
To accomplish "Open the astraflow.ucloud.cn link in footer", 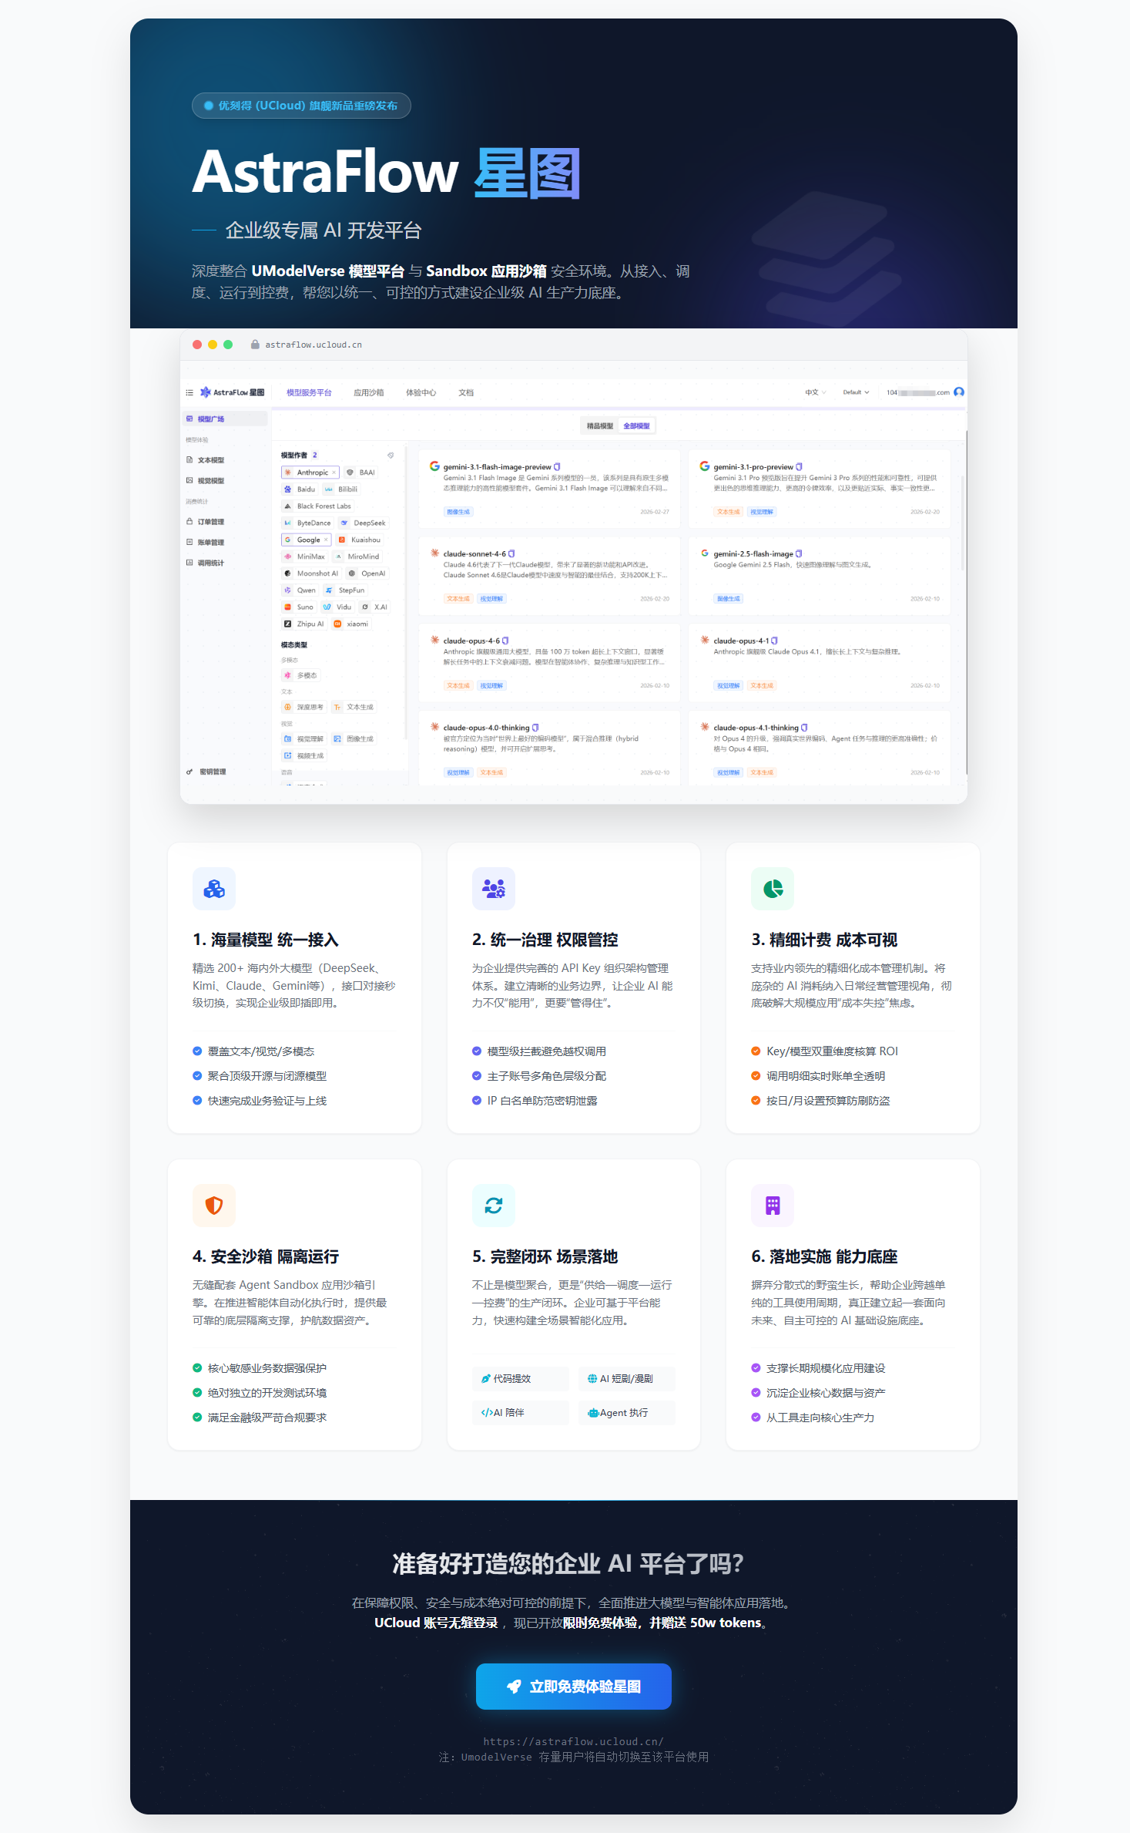I will pyautogui.click(x=573, y=1741).
